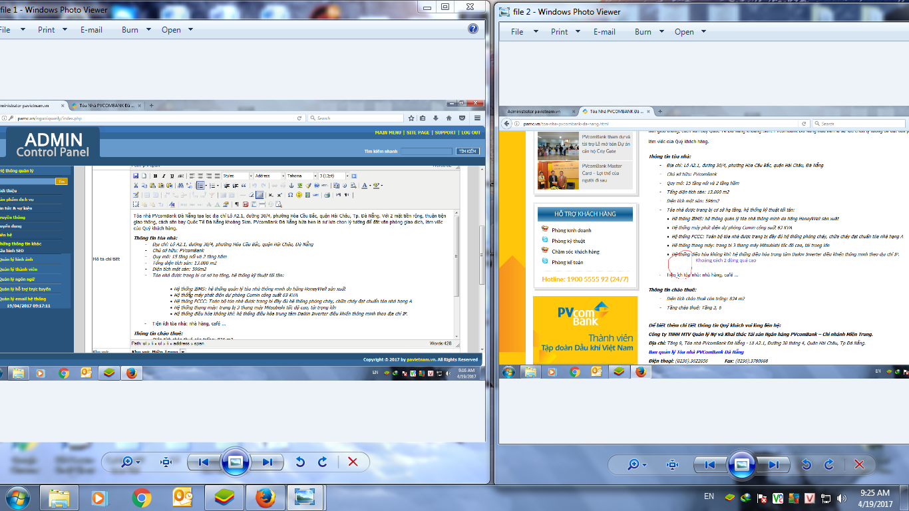This screenshot has width=909, height=511.
Task: Rotate clockwise in file 2 window
Action: [x=829, y=464]
